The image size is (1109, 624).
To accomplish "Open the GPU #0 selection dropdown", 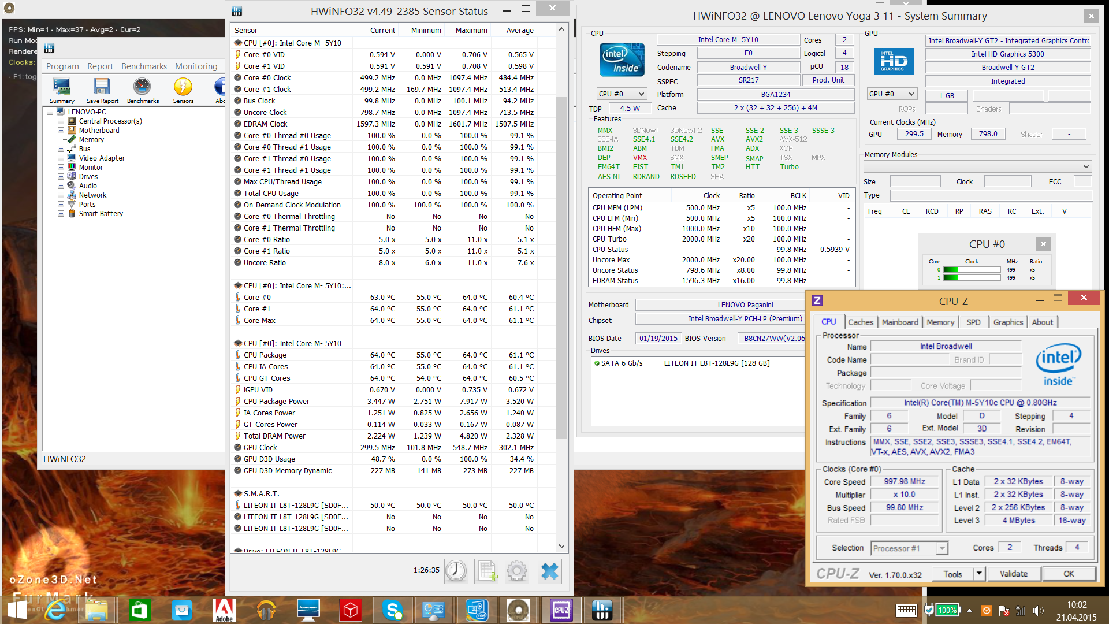I will coord(892,94).
